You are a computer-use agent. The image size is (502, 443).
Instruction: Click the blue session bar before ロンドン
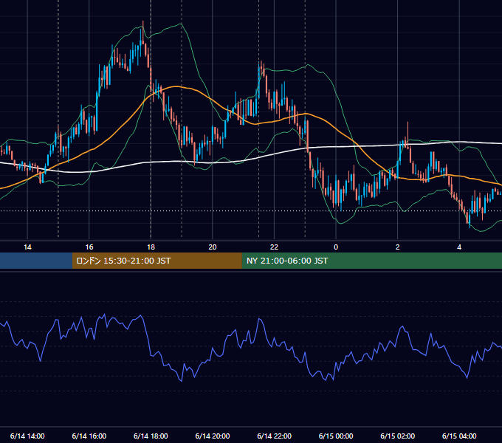[x=36, y=261]
